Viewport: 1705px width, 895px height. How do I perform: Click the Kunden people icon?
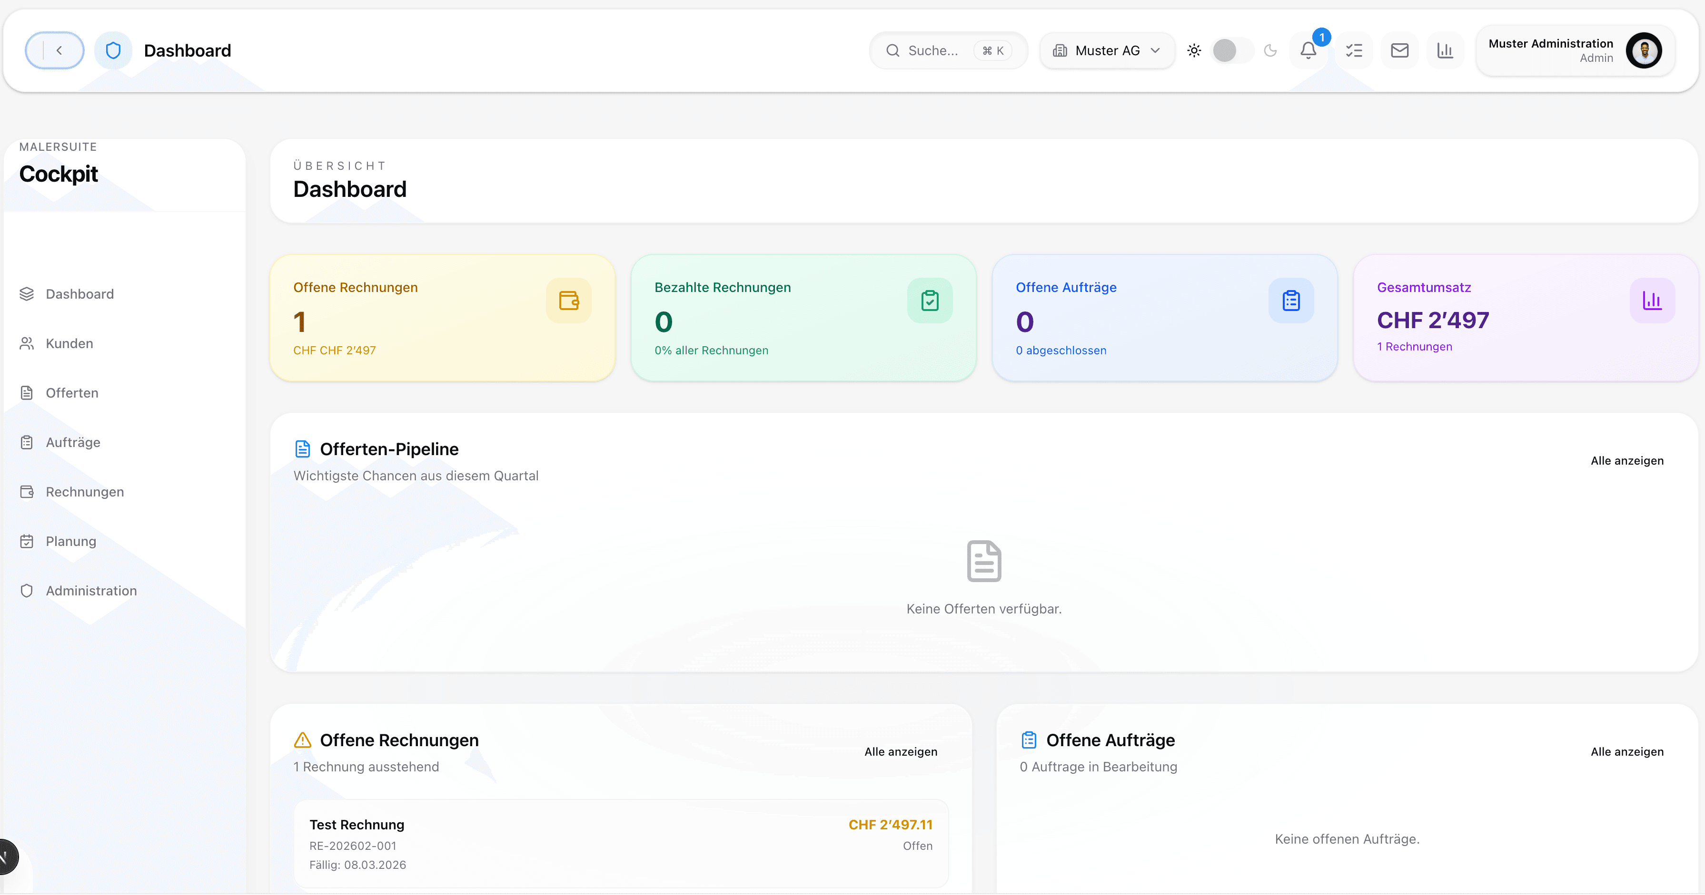[x=27, y=343]
